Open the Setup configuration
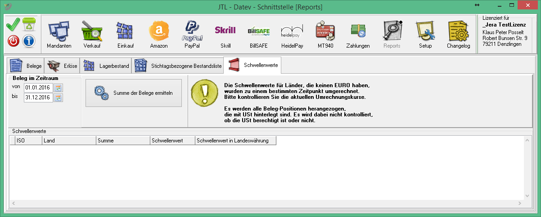Image resolution: width=541 pixels, height=217 pixels. (425, 34)
